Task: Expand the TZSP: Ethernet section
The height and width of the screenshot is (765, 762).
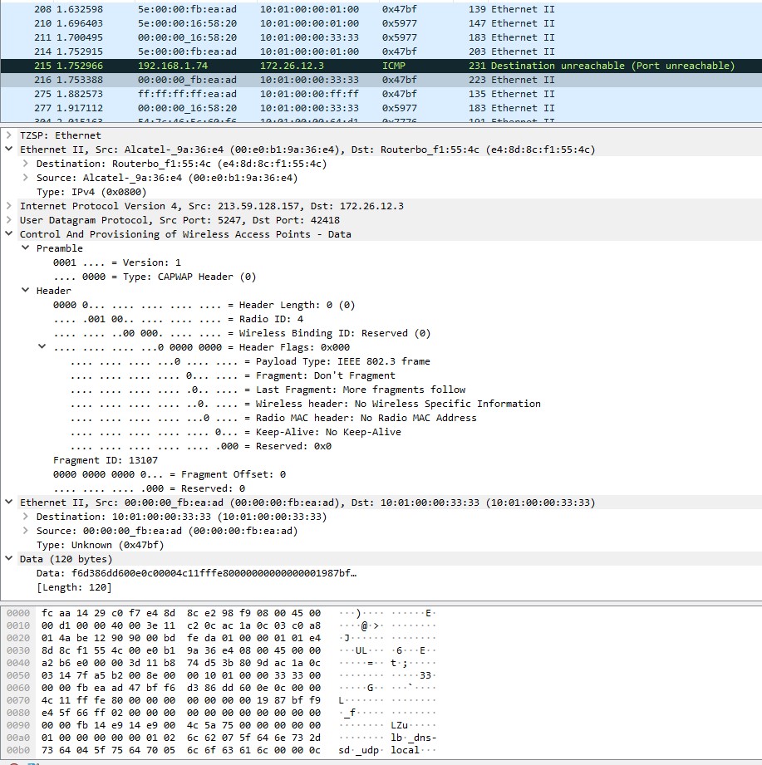Action: [x=9, y=135]
